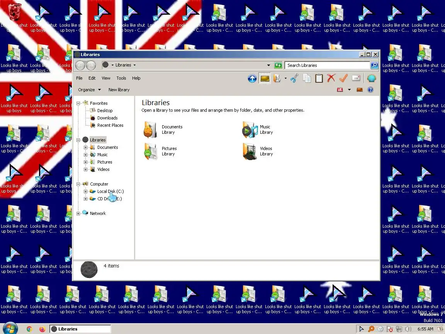Open the File menu
The height and width of the screenshot is (334, 445).
coord(79,78)
